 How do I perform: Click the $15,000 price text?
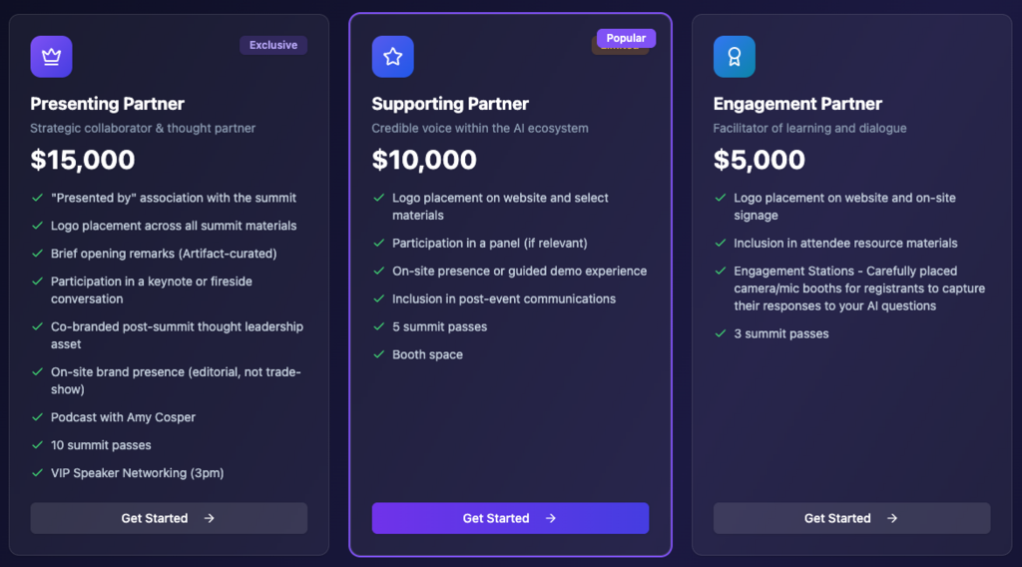83,160
